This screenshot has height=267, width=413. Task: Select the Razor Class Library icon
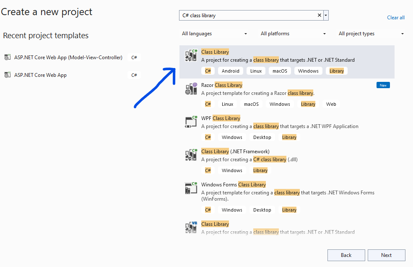point(191,89)
